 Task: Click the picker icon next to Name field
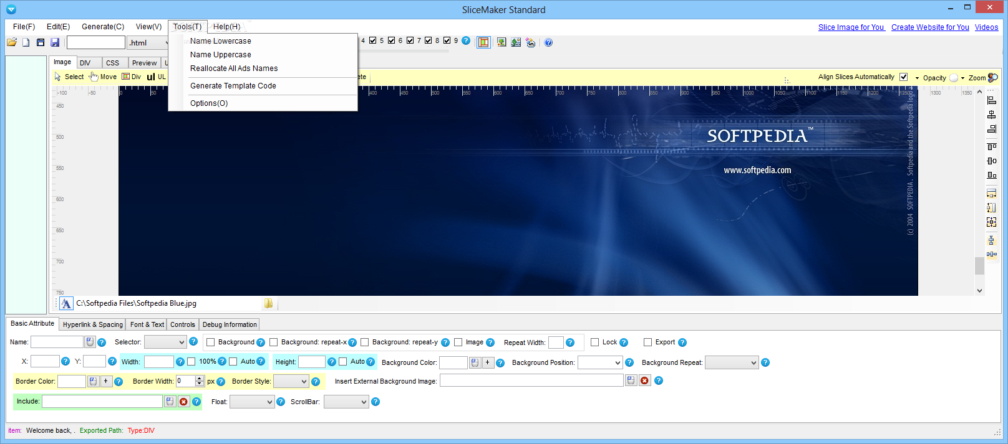coord(90,342)
